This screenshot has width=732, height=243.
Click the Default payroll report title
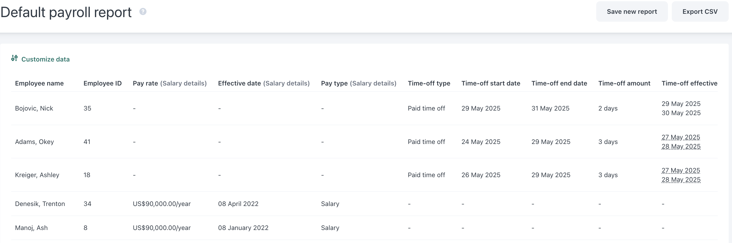tap(66, 12)
